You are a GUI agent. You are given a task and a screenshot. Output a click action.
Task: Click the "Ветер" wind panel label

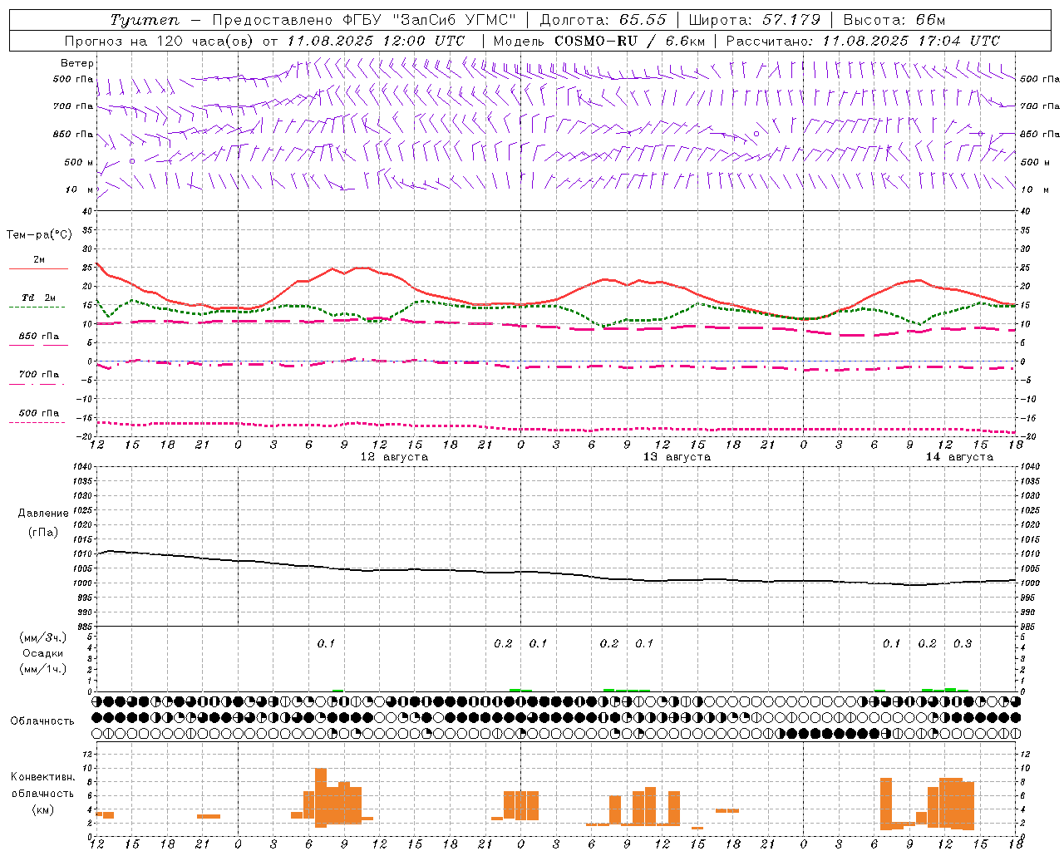pyautogui.click(x=77, y=63)
